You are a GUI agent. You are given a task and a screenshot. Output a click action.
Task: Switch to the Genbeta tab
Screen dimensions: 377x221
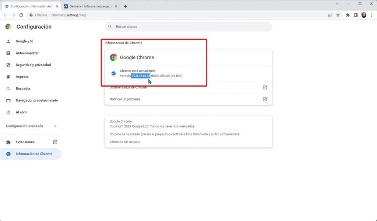pyautogui.click(x=90, y=6)
